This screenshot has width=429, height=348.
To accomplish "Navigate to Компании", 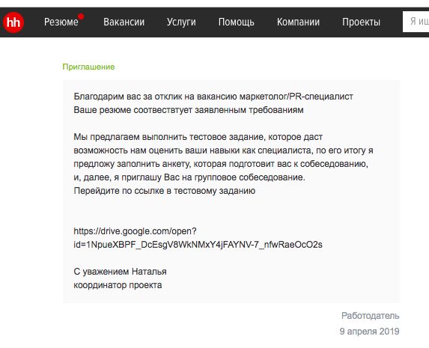I will 298,22.
